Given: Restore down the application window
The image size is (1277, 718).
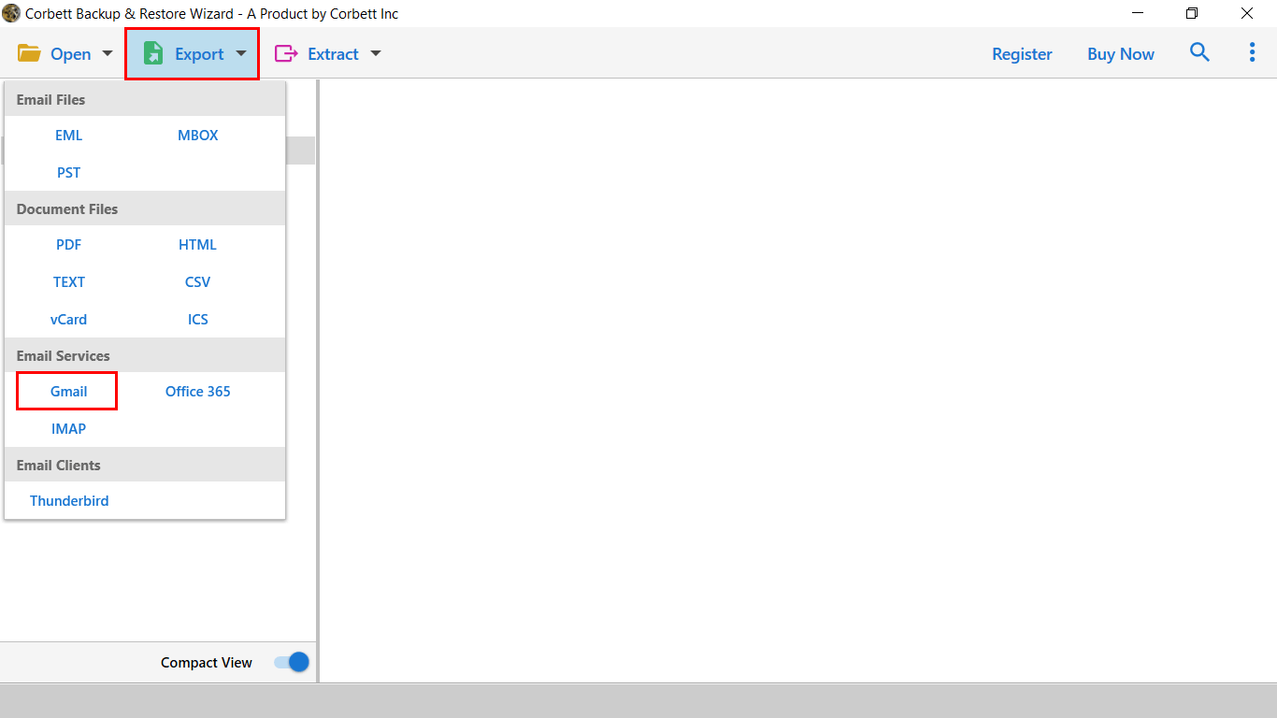Looking at the screenshot, I should click(1192, 13).
